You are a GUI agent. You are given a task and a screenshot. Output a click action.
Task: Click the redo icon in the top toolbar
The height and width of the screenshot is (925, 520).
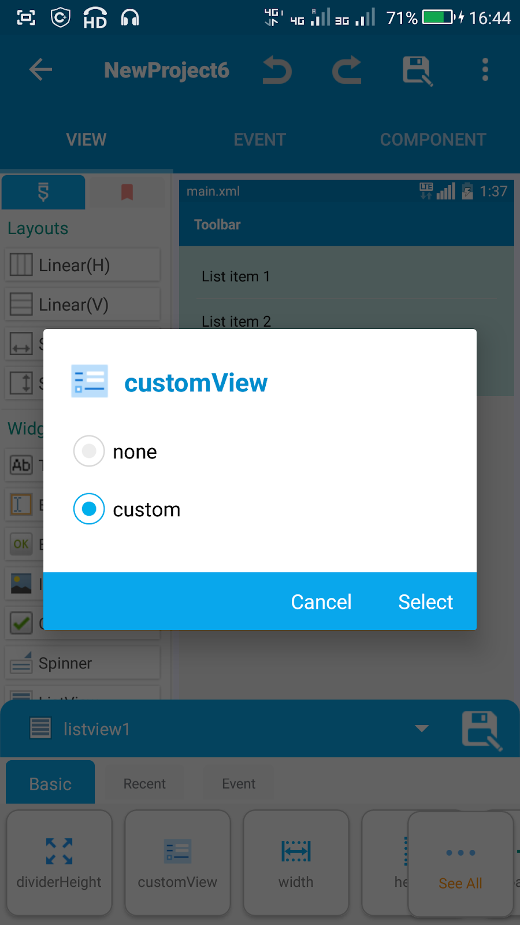coord(347,70)
